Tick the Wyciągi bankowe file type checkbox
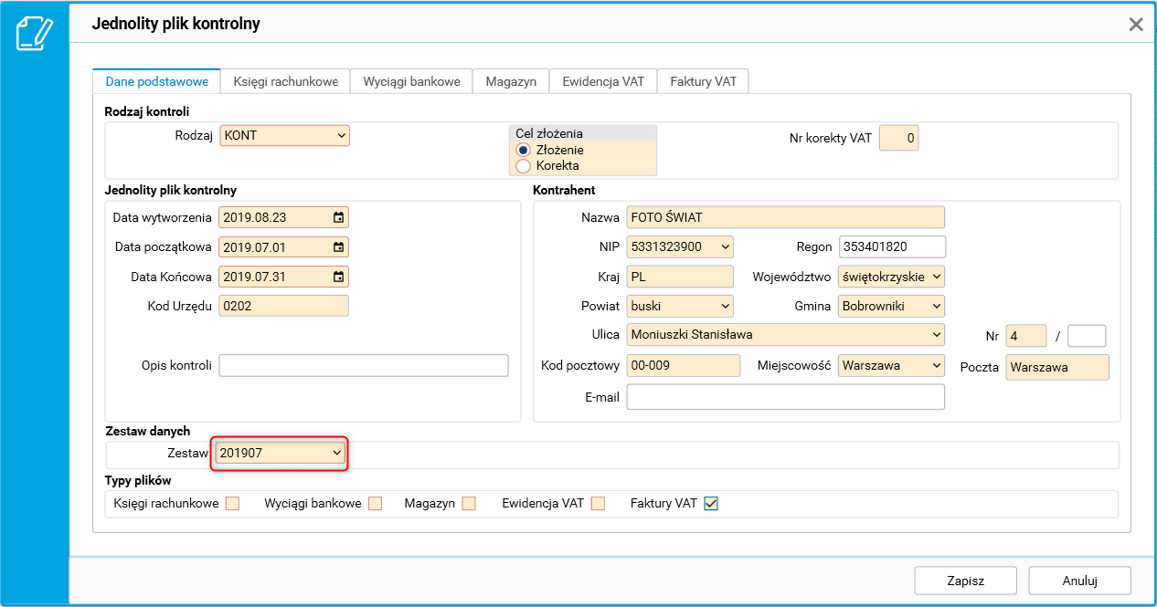The image size is (1157, 607). click(375, 503)
